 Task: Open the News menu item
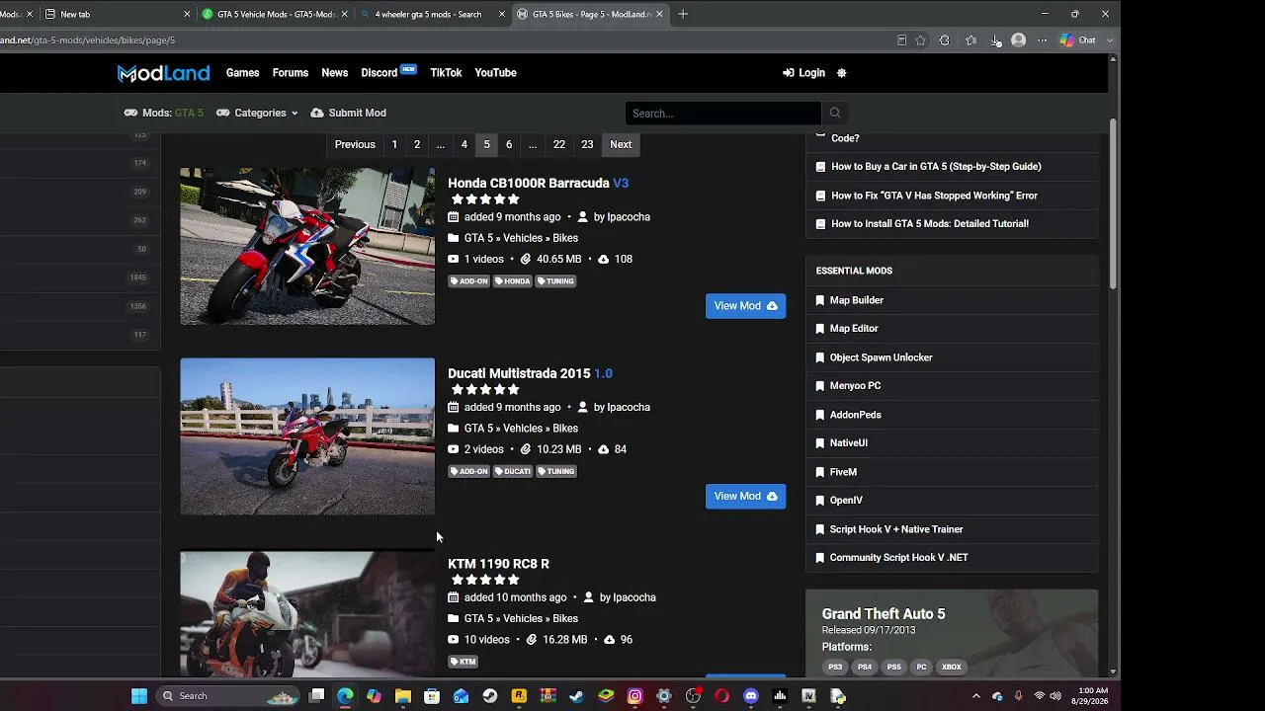coord(334,73)
